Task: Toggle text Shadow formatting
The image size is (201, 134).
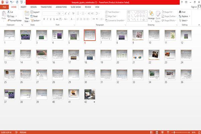Action: [x=54, y=19]
